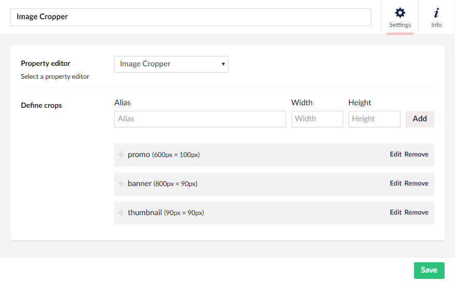Click the Height input field
Image resolution: width=455 pixels, height=283 pixels.
pos(374,119)
